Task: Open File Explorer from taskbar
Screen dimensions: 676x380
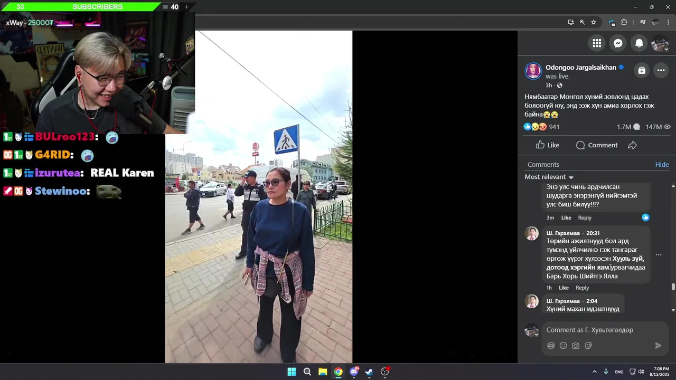Action: point(323,372)
